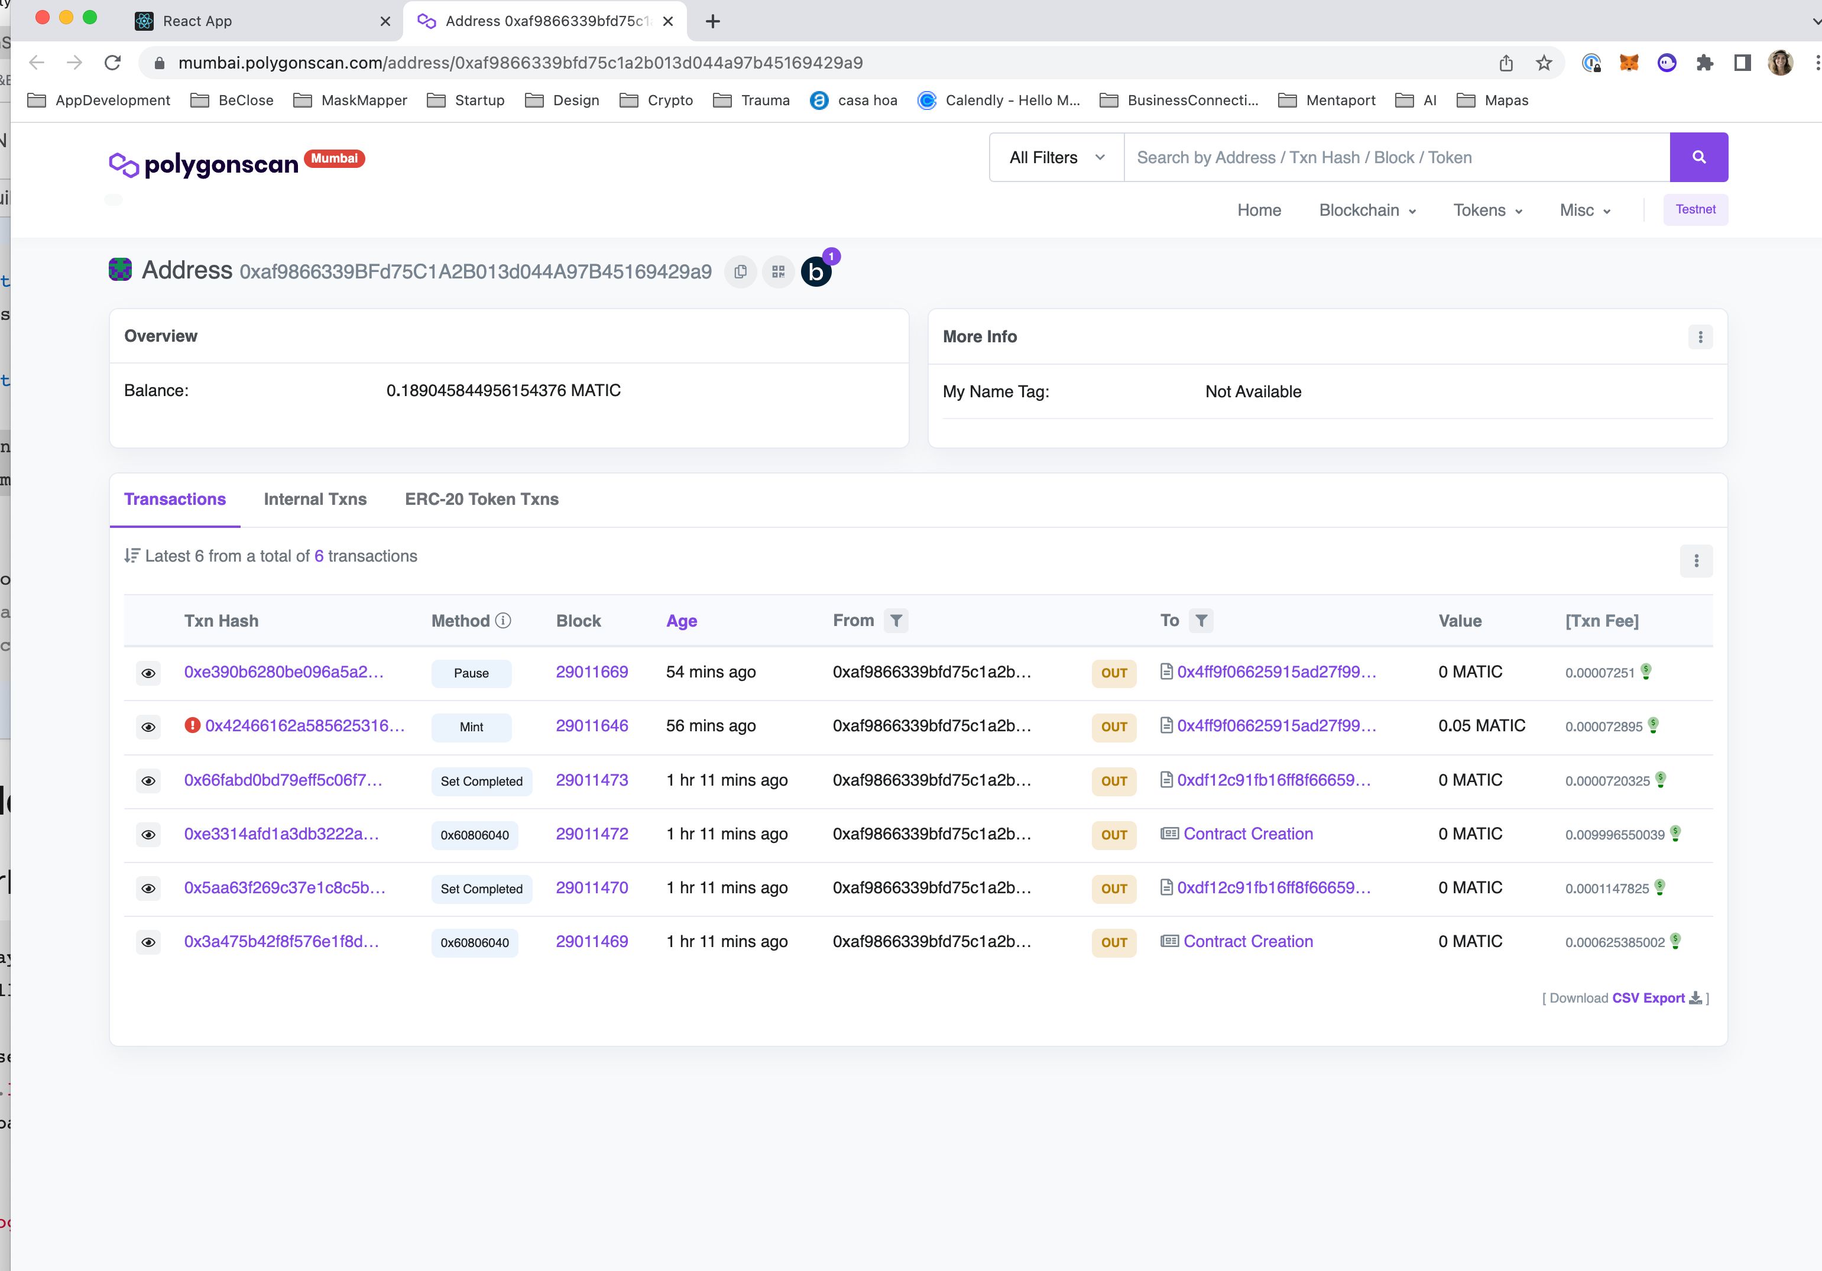Toggle visibility eye icon on first transaction
Viewport: 1822px width, 1271px height.
point(148,673)
